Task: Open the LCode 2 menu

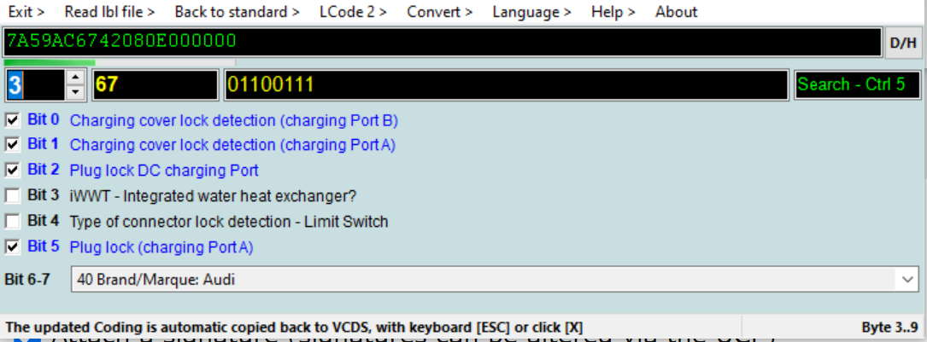Action: 353,12
